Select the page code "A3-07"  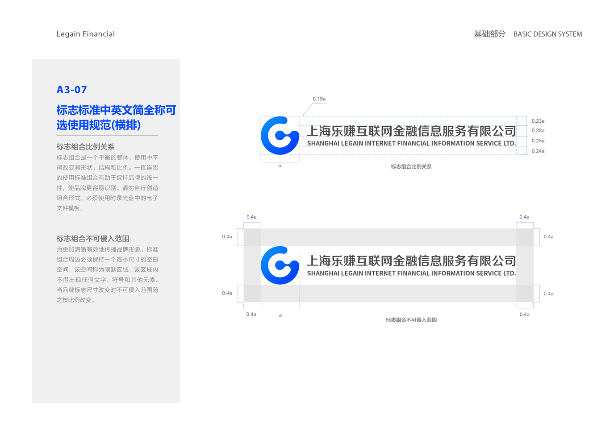pyautogui.click(x=71, y=90)
